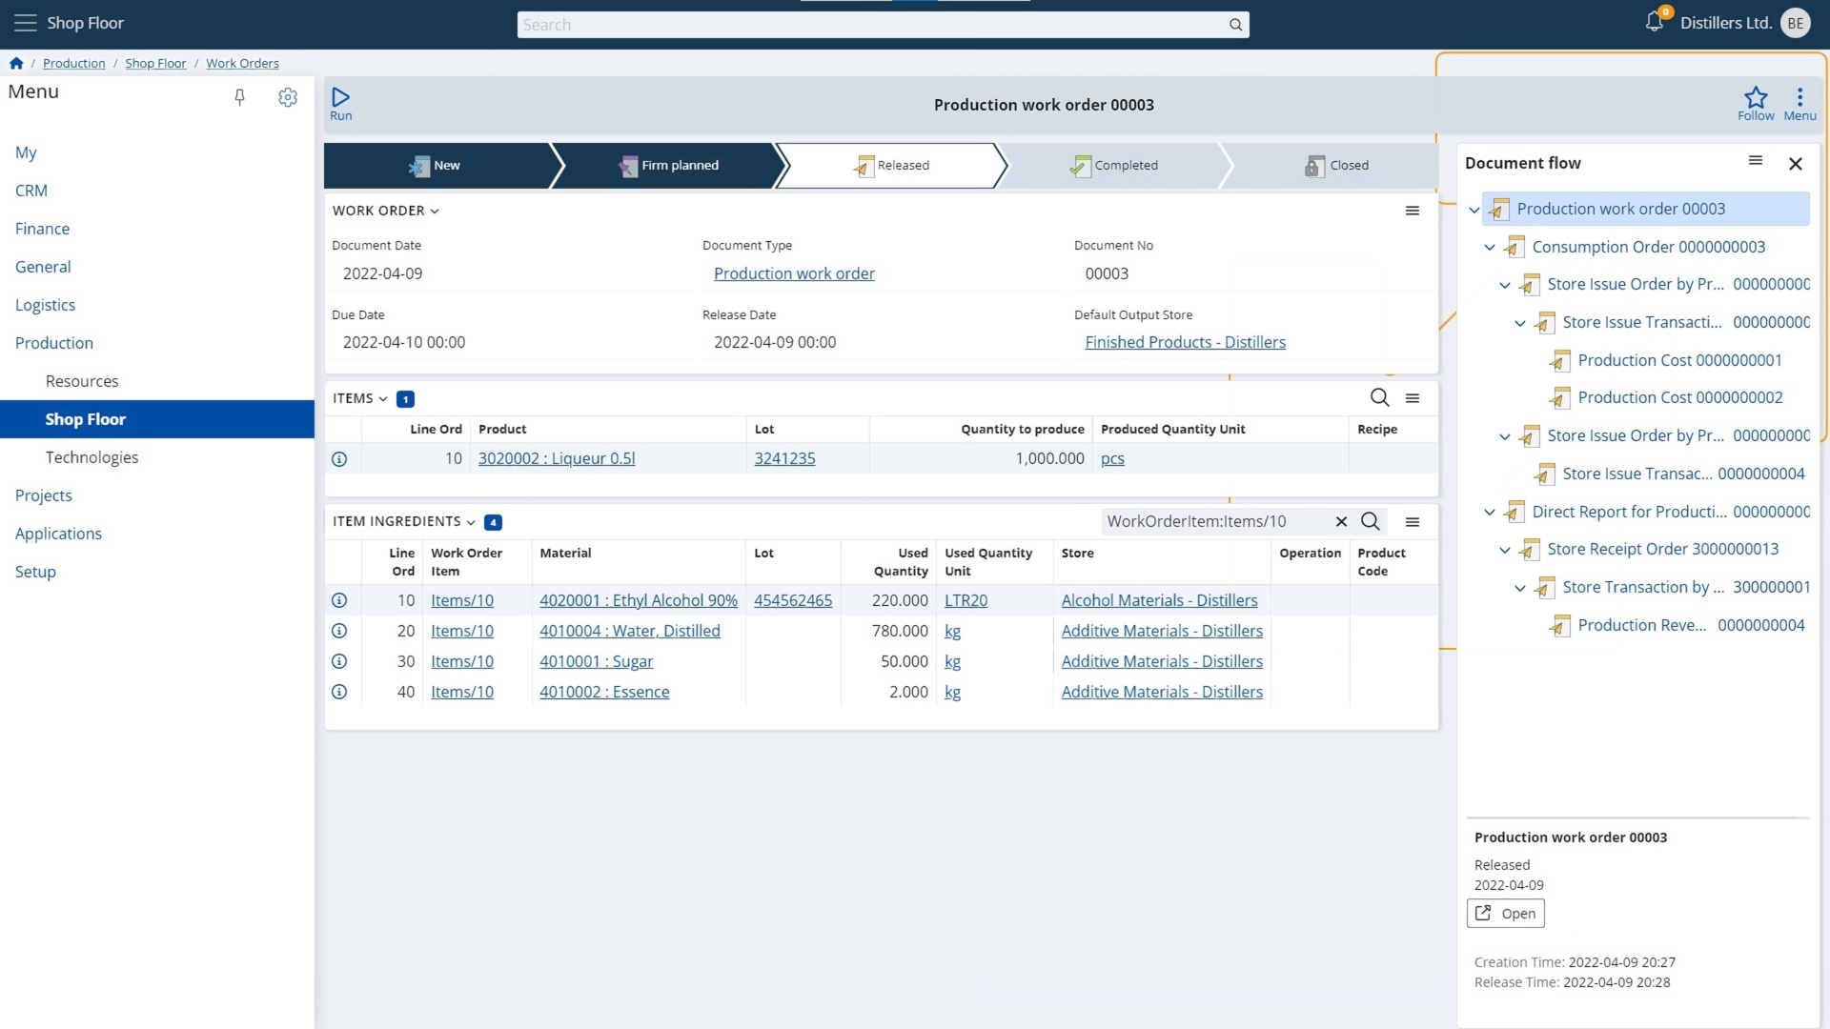Open the notification bell
The height and width of the screenshot is (1029, 1830).
[1655, 23]
